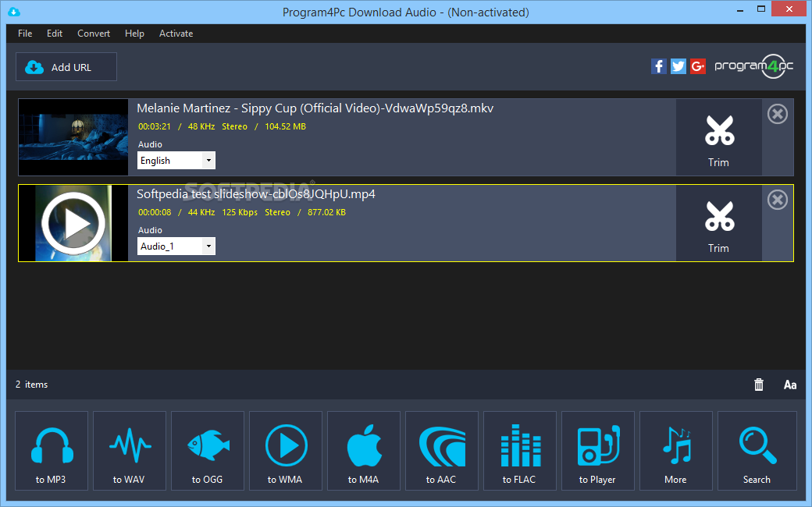Click the 877.02 KB size value
812x507 pixels.
pos(327,213)
